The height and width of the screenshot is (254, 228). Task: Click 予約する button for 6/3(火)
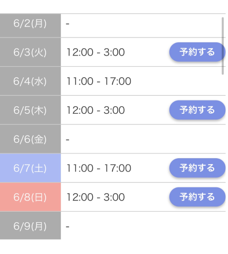197,52
